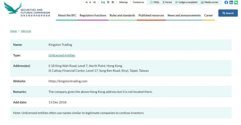
Task: Open the Career menu
Action: pos(208,15)
